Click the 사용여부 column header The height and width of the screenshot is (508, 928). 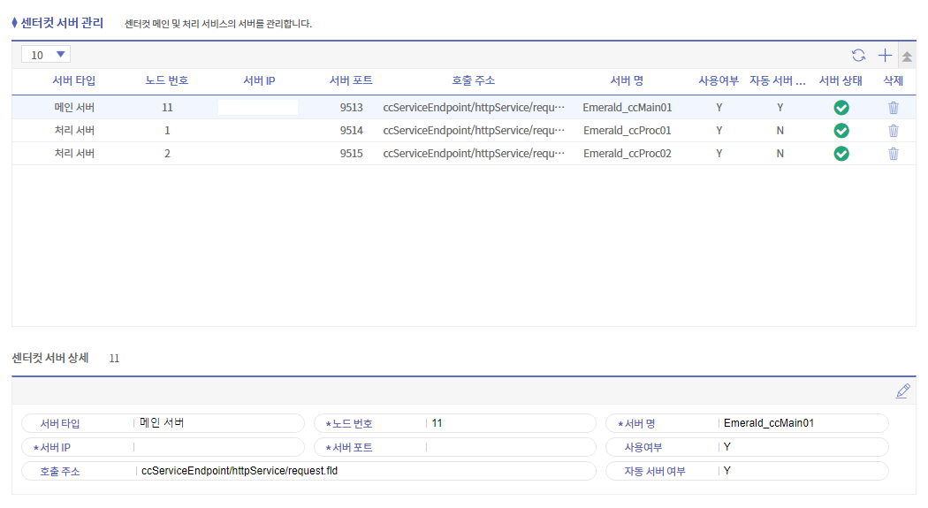click(719, 80)
